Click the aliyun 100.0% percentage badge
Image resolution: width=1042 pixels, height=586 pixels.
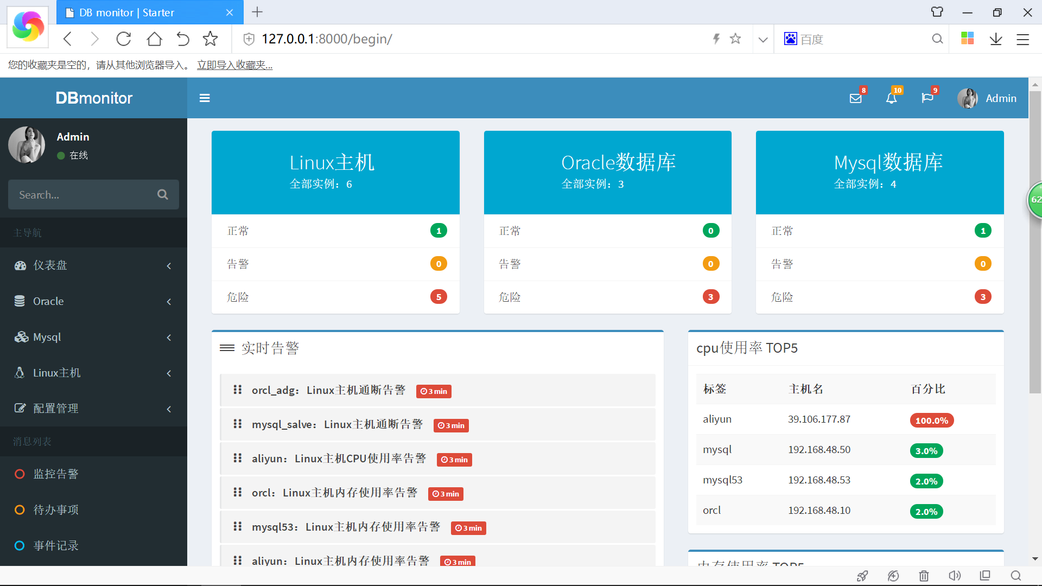click(932, 421)
